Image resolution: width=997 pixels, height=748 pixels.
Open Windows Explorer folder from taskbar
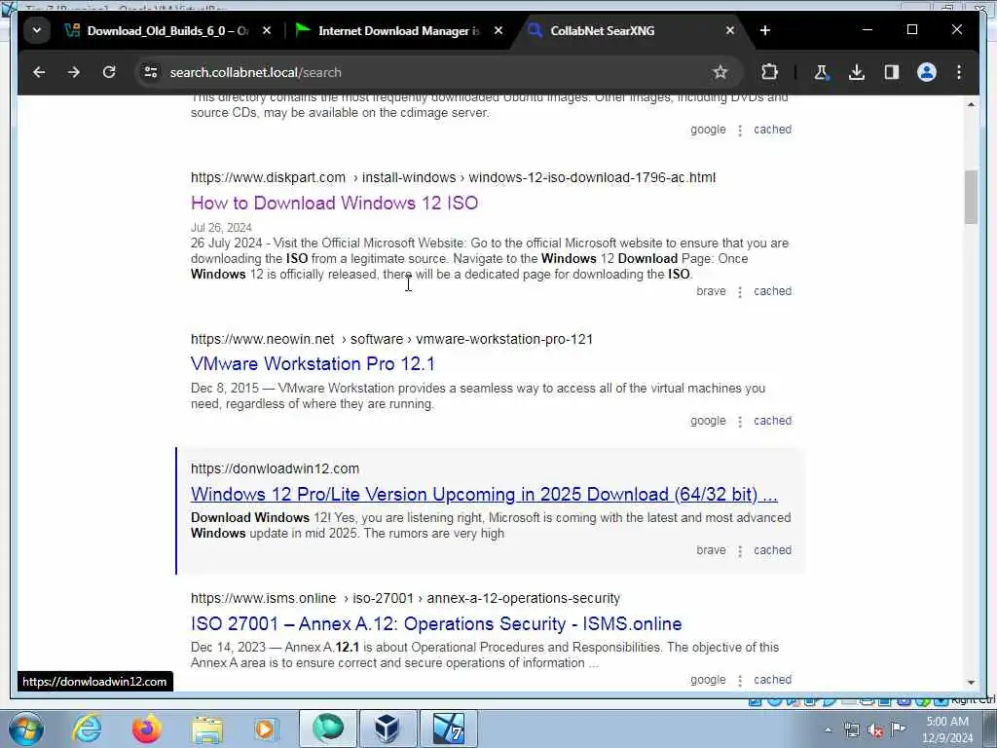point(207,729)
